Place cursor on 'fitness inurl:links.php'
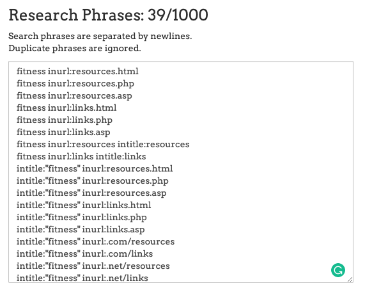This screenshot has height=290, width=365. pyautogui.click(x=65, y=120)
